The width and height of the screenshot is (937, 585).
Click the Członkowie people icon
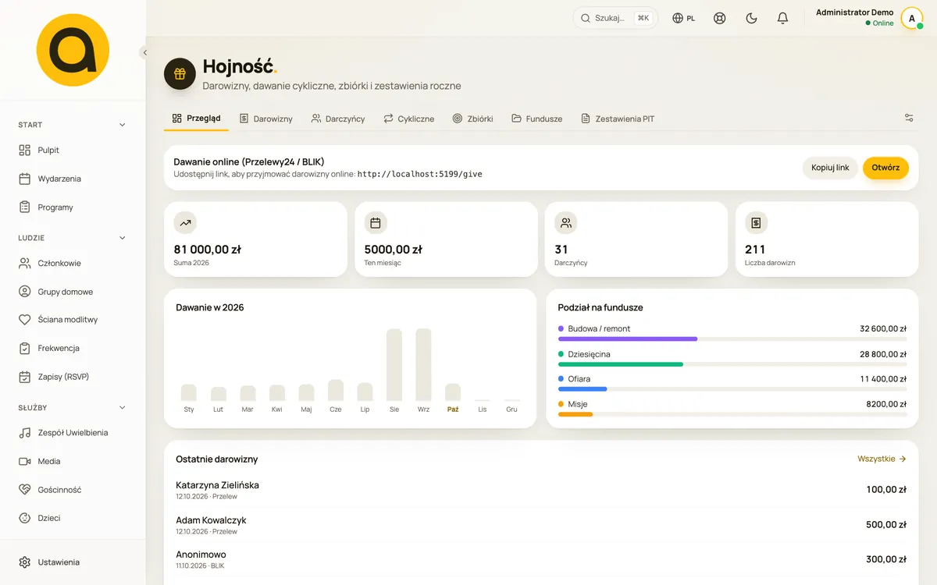[x=25, y=264]
